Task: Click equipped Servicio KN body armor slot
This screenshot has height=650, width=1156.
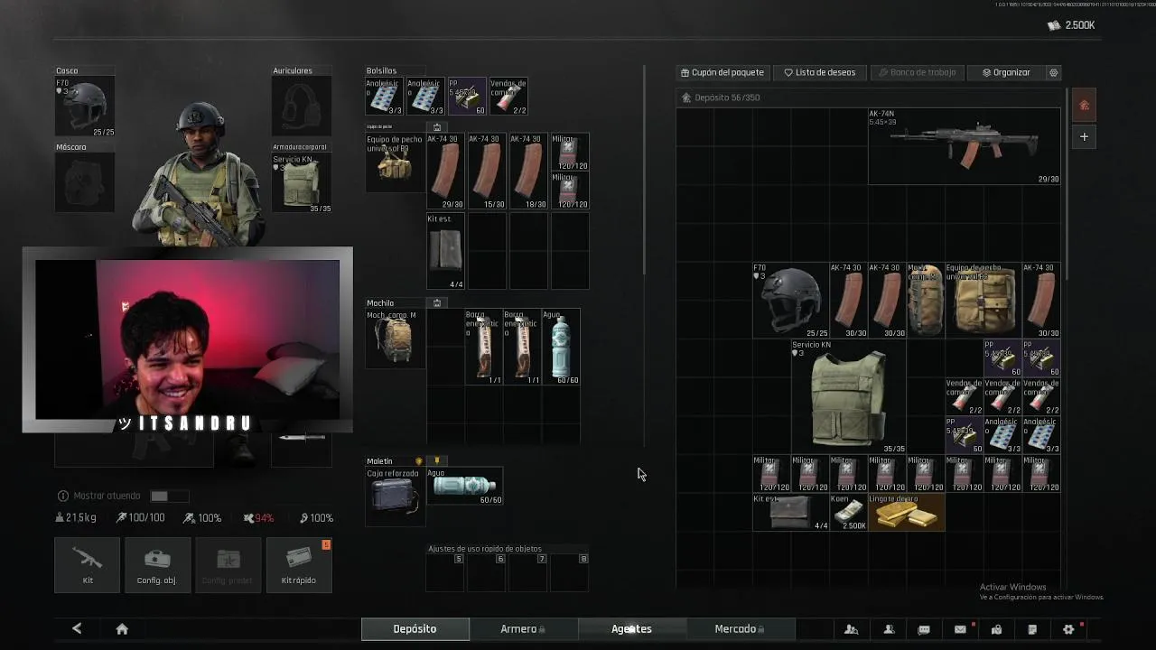Action: [302, 182]
